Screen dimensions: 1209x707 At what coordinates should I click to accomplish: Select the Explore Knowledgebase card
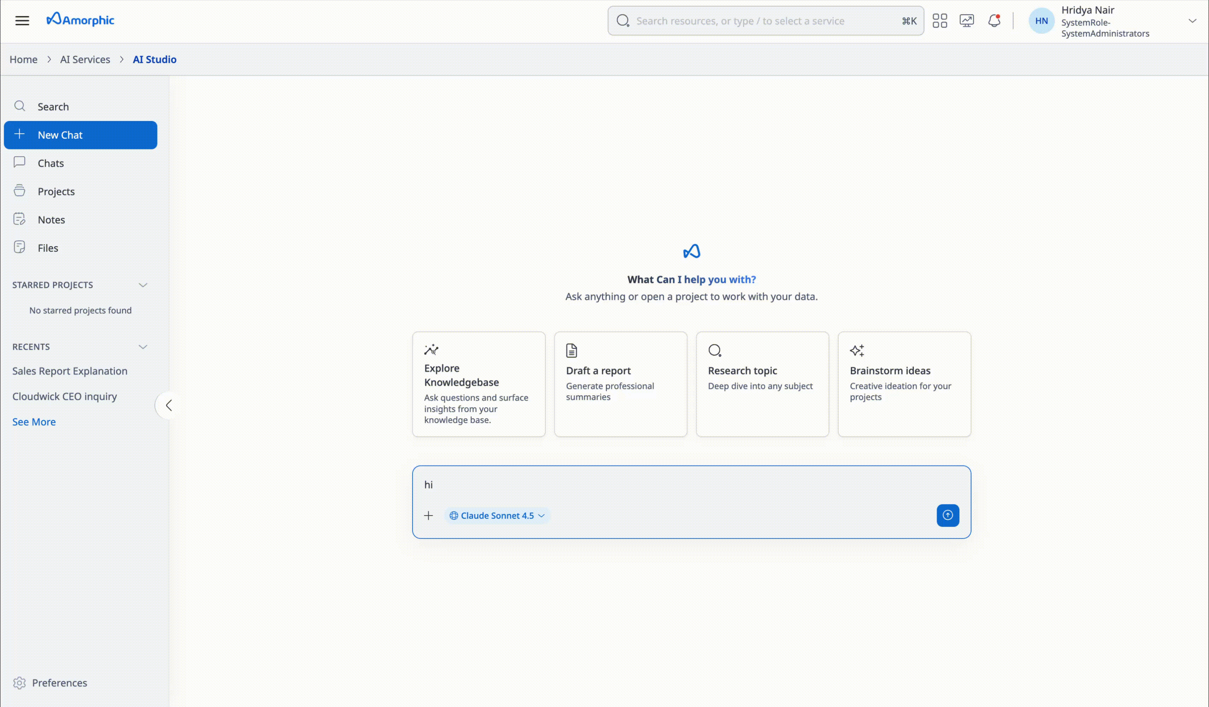[x=479, y=384]
